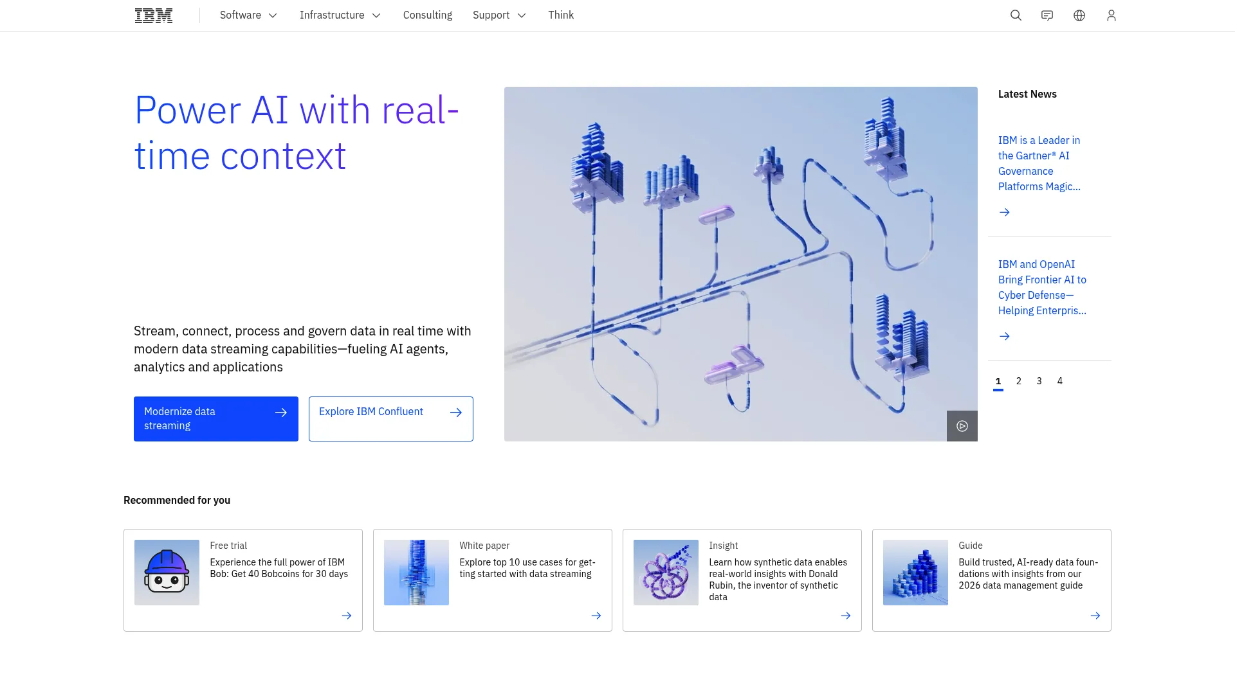Click Explore IBM Confluent button
Viewport: 1235px width, 694px height.
[391, 419]
